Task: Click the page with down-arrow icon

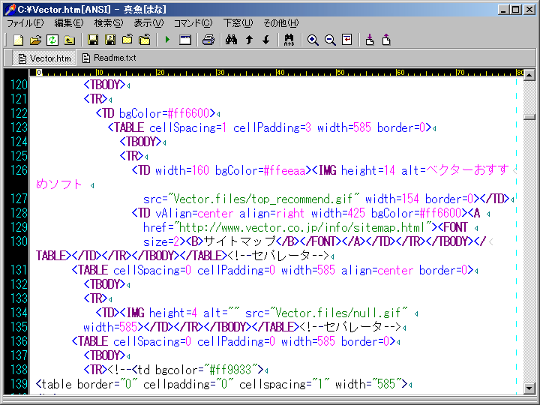Action: pos(370,40)
